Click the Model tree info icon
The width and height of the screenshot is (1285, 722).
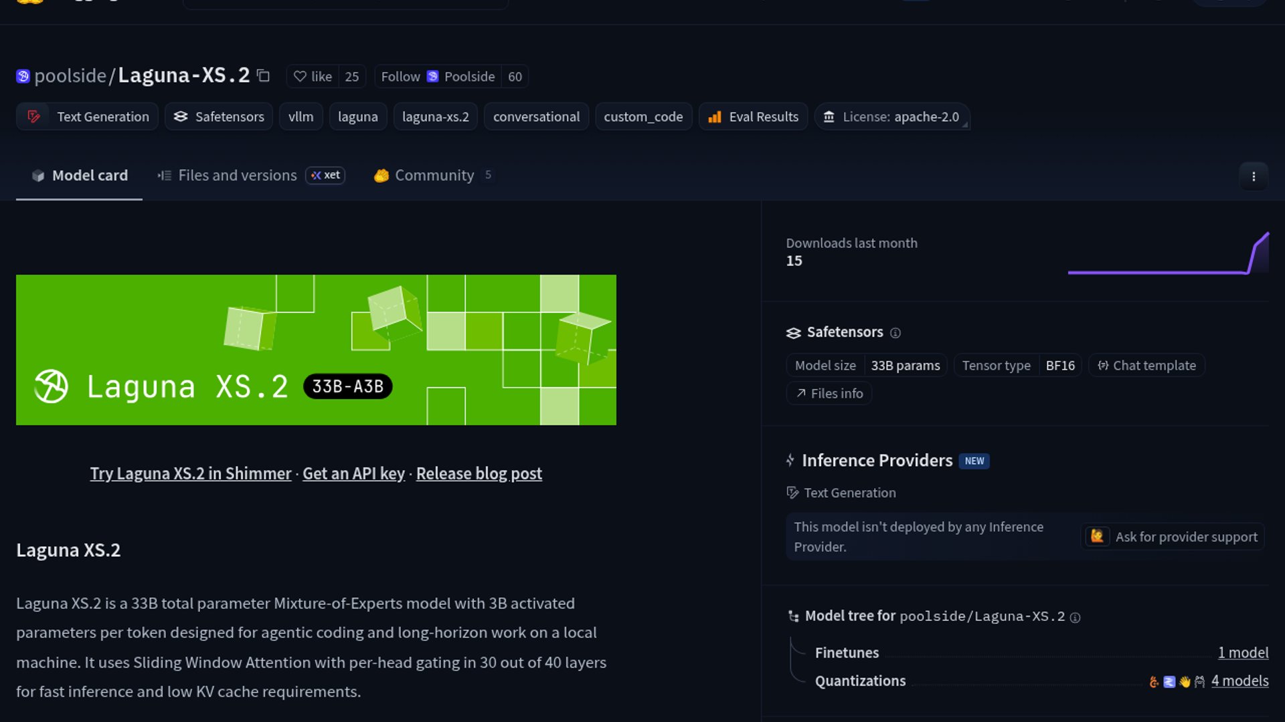tap(1075, 618)
